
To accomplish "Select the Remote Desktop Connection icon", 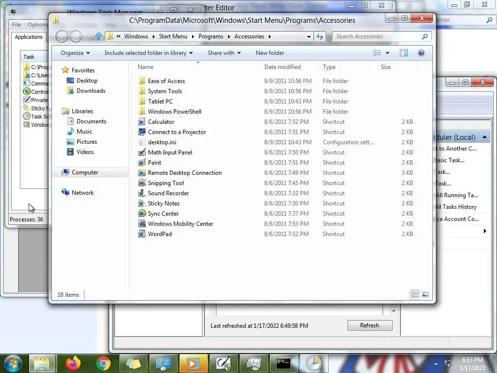I will tap(142, 173).
